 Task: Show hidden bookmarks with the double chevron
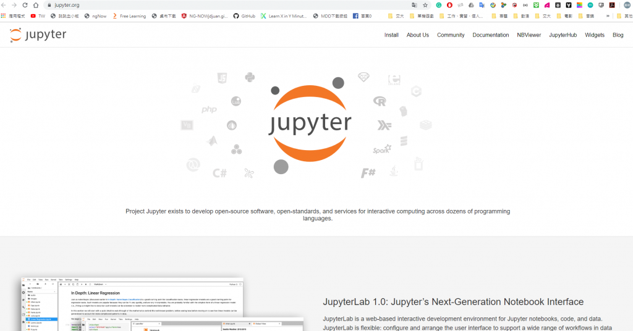pyautogui.click(x=608, y=16)
